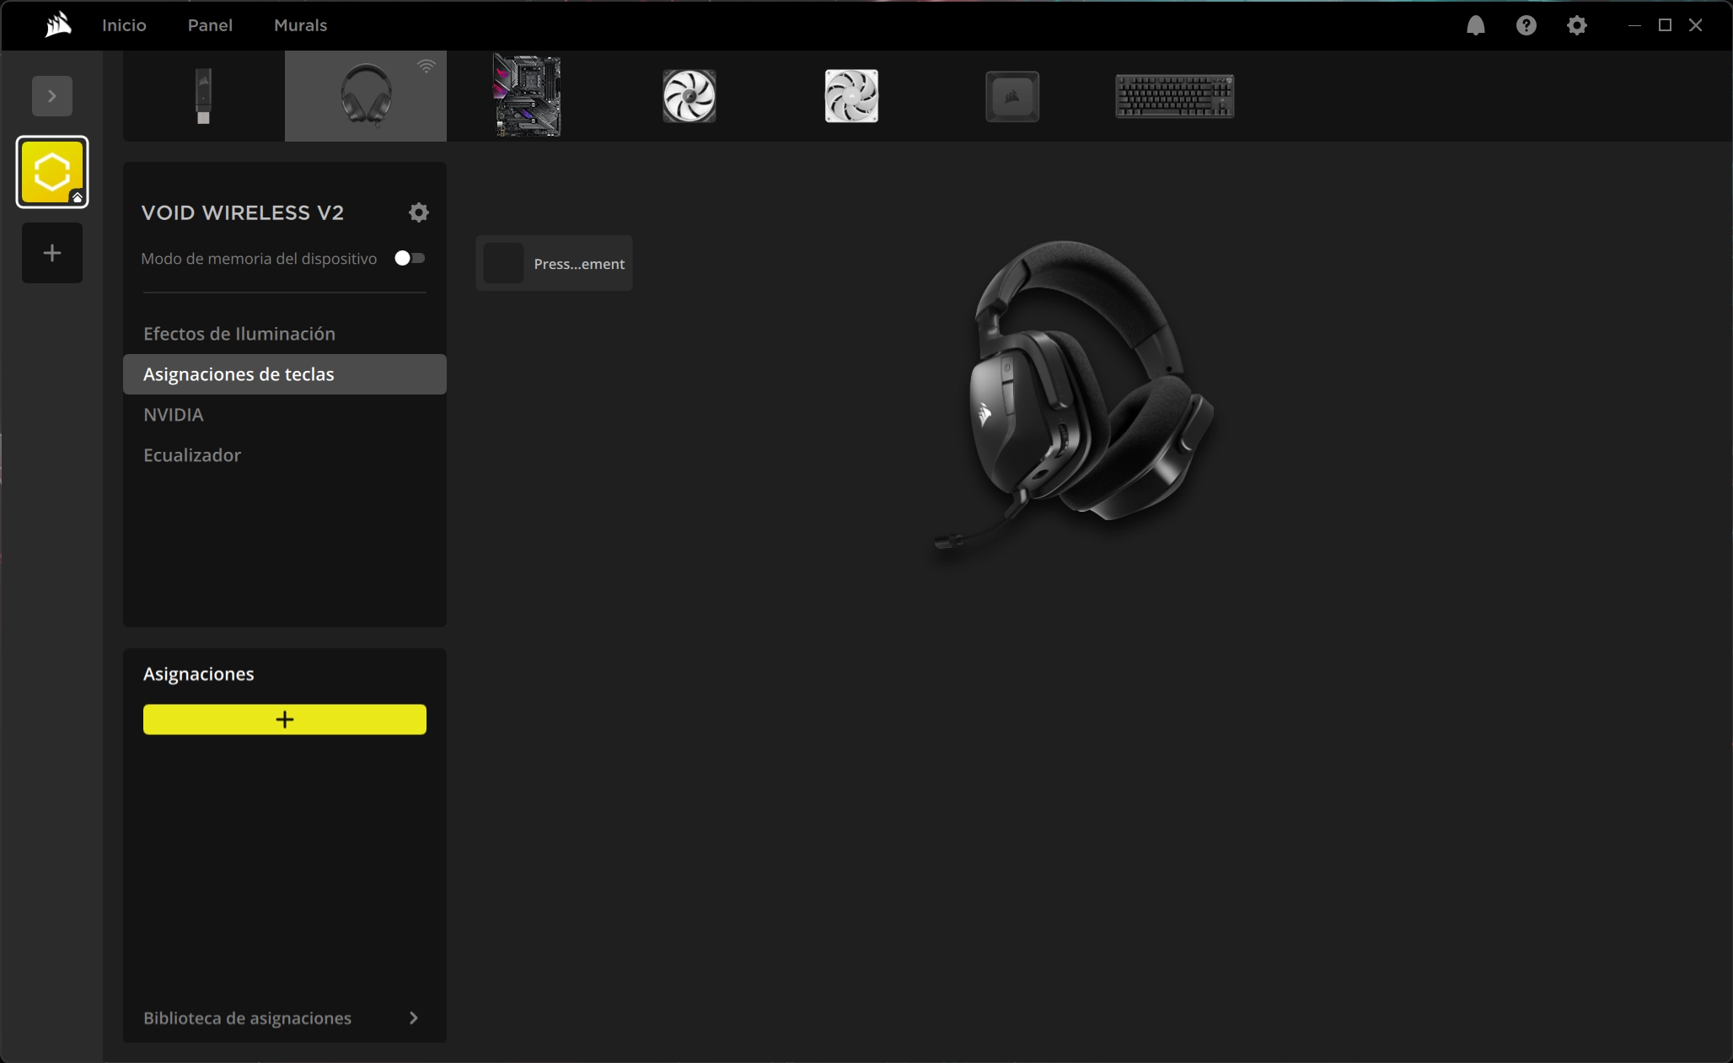
Task: Select the USB wireless dongle device
Action: [x=203, y=96]
